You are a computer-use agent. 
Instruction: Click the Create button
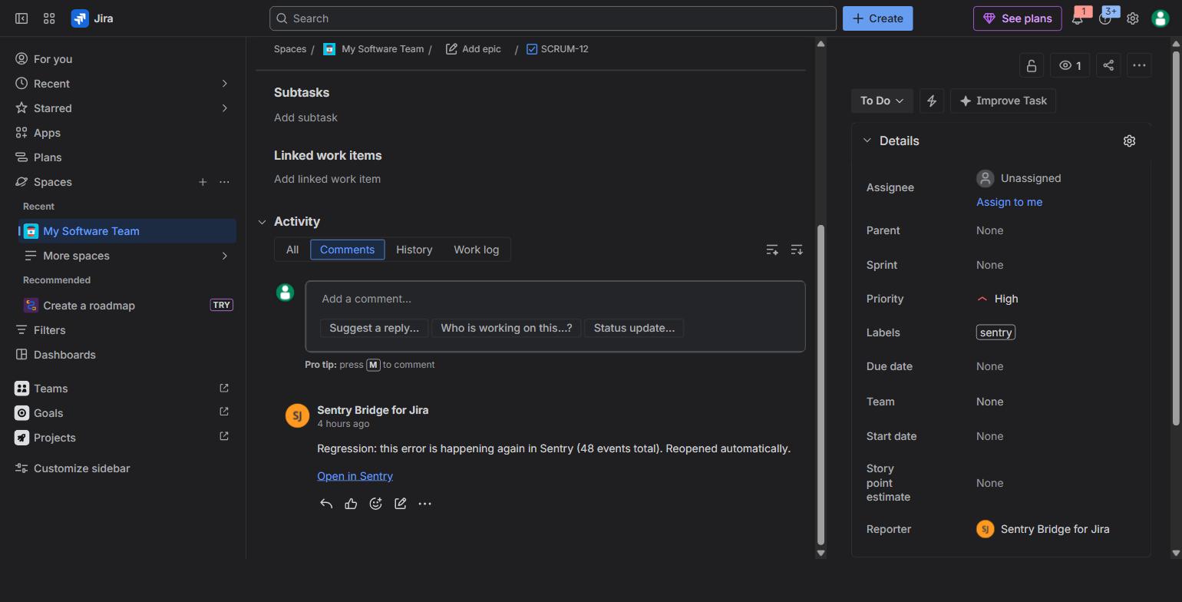(878, 18)
